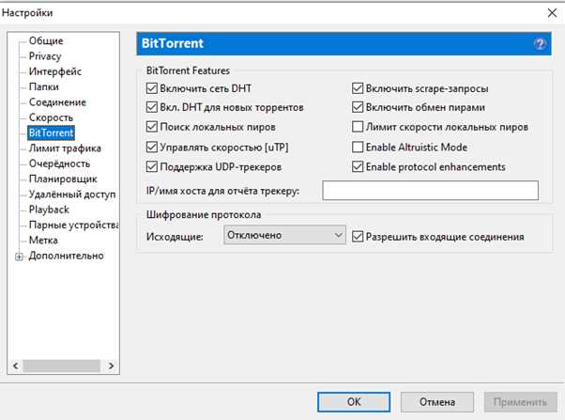Open Playback settings section
Image resolution: width=565 pixels, height=420 pixels.
pos(49,210)
